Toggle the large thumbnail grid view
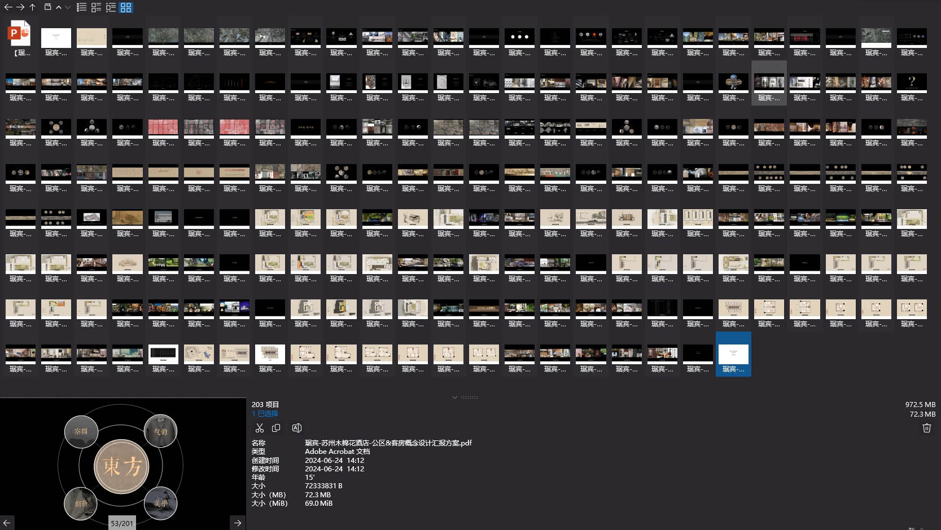 tap(126, 7)
